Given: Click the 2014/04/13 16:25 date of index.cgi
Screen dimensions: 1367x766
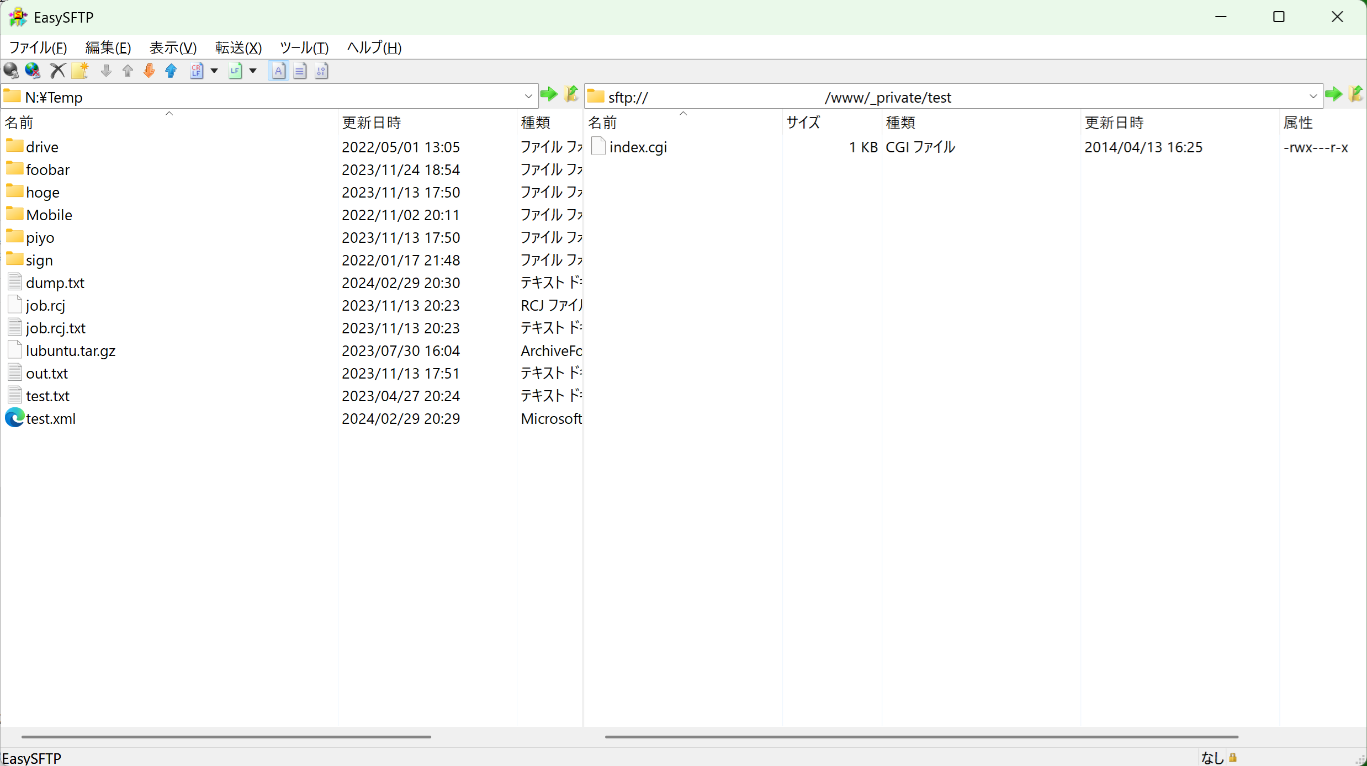Looking at the screenshot, I should coord(1143,147).
